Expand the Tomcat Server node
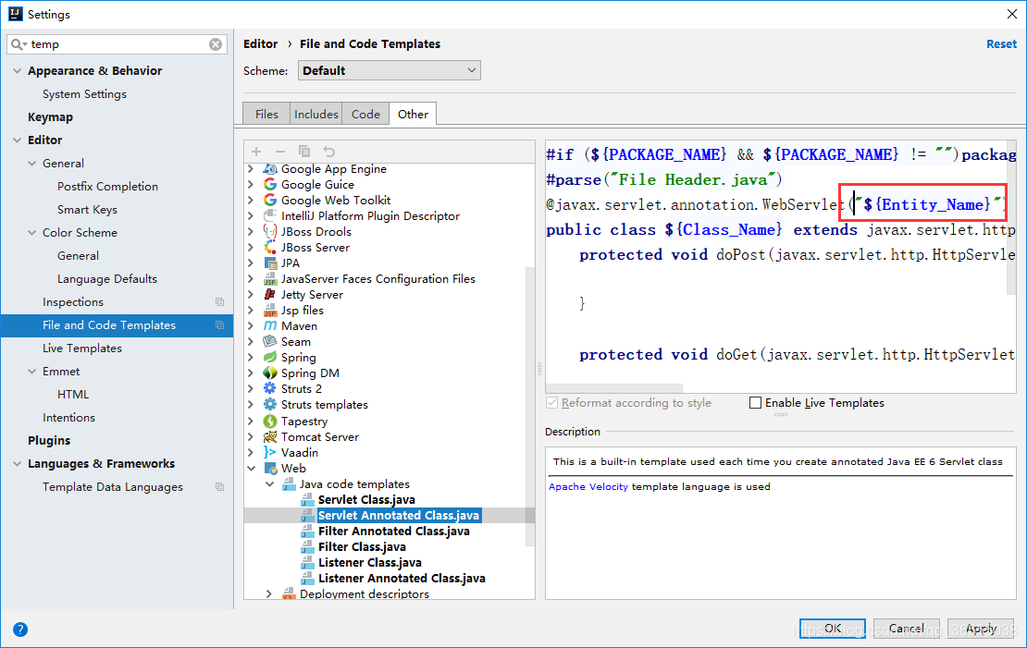Screen dimensions: 1027x648 [x=251, y=436]
